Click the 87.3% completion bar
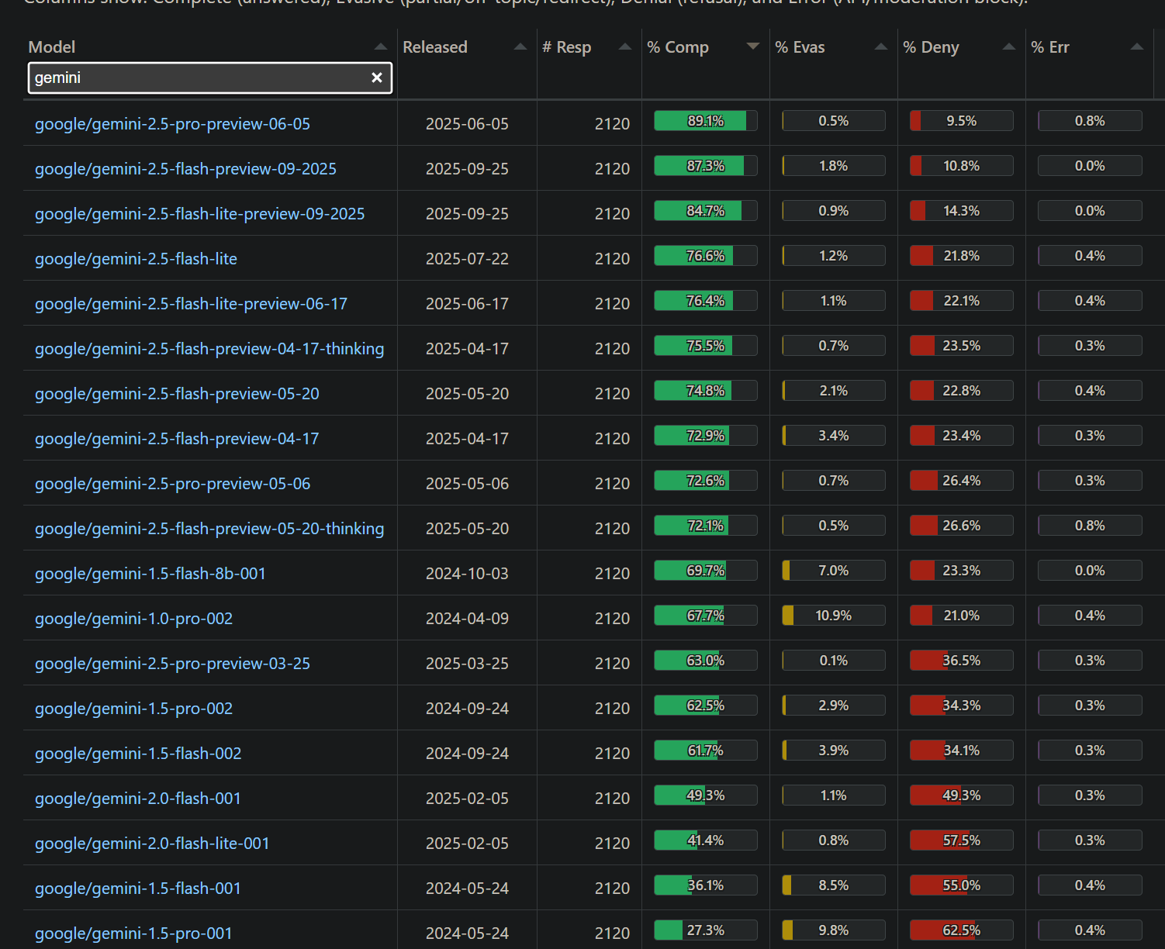The width and height of the screenshot is (1165, 949). [706, 166]
